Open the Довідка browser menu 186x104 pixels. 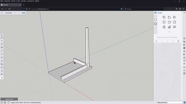(37, 1)
